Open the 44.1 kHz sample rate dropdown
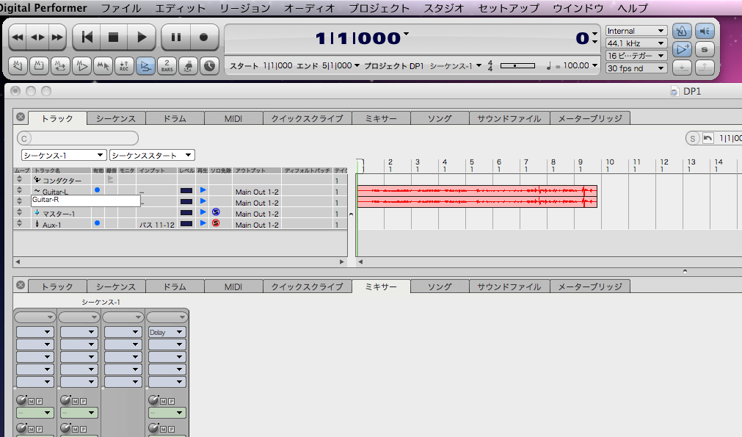Viewport: 742px width, 437px height. pyautogui.click(x=636, y=43)
